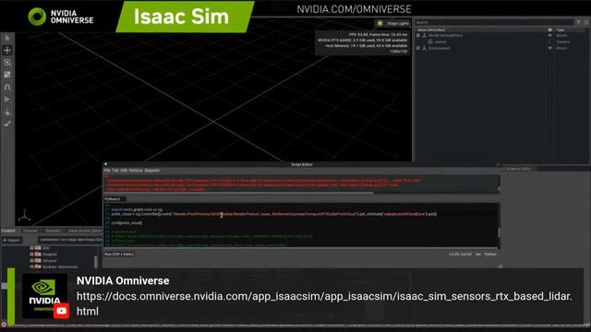Expand the World prim in Stage tree
This screenshot has width=591, height=332.
pos(417,35)
